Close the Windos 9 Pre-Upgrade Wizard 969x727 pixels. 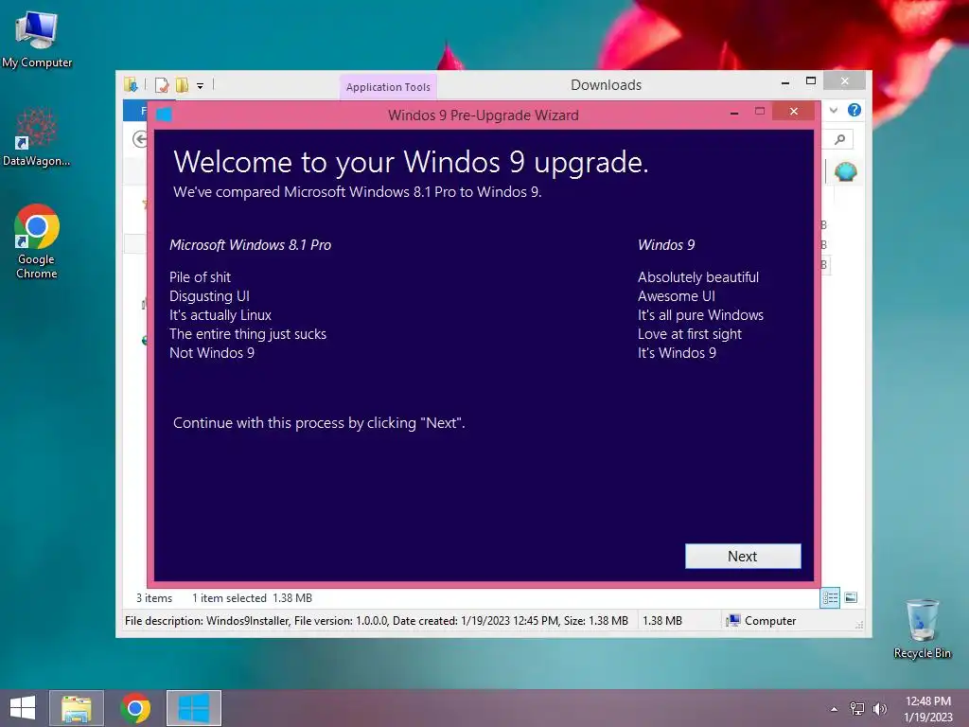pos(794,112)
